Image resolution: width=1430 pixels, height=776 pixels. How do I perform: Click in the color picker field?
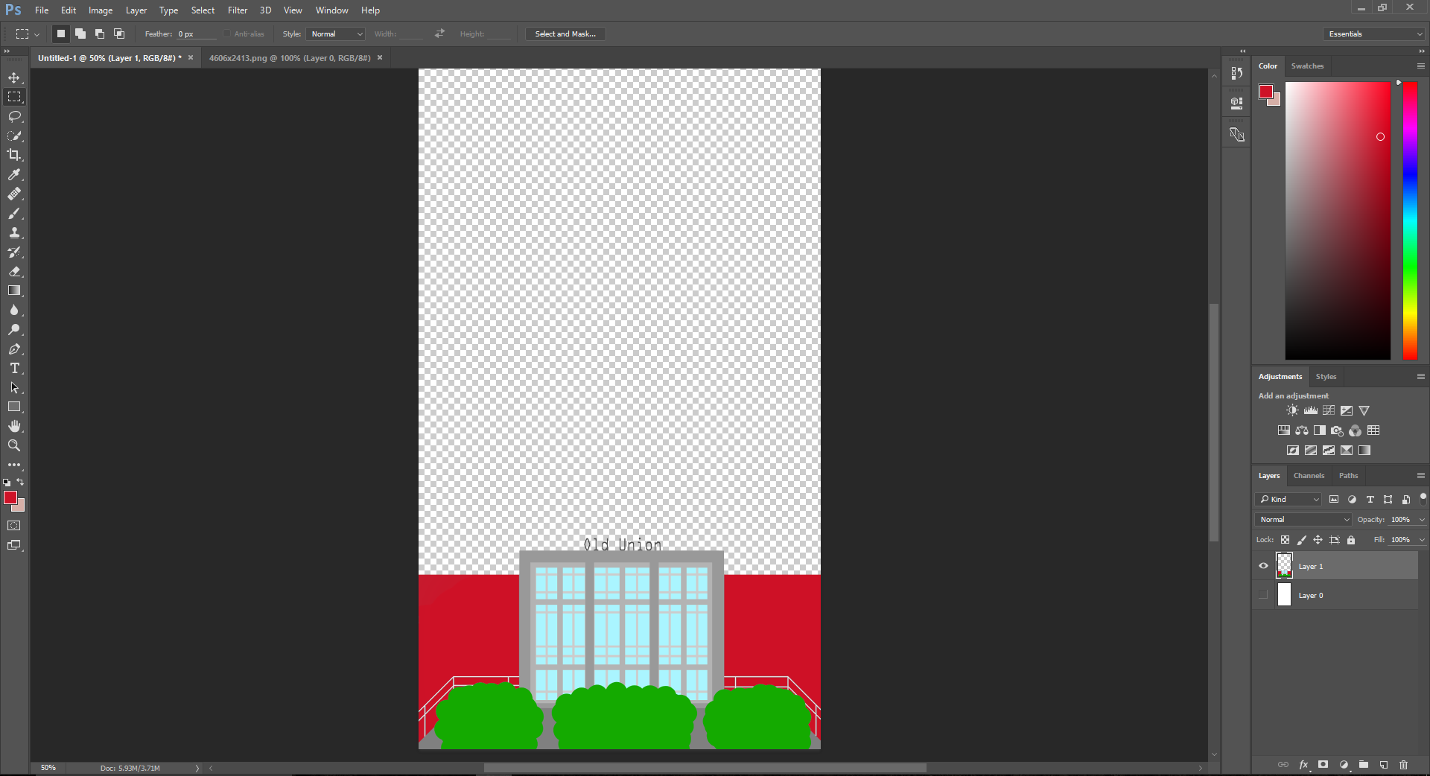(x=1338, y=220)
